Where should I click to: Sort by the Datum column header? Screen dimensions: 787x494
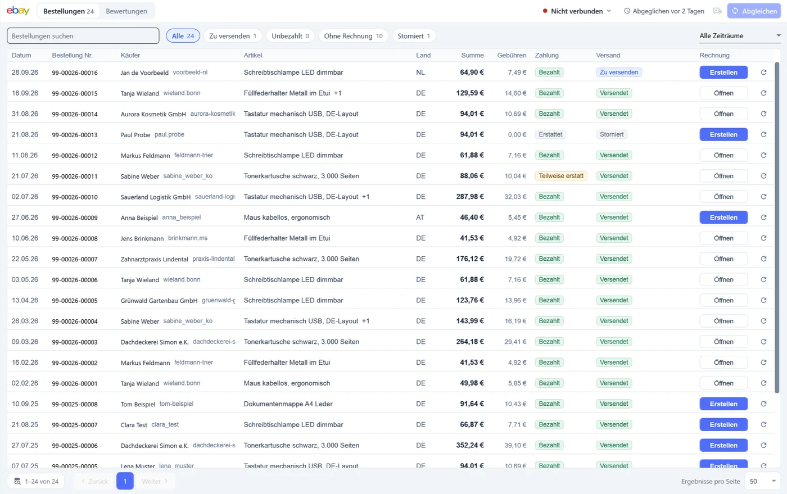[21, 55]
